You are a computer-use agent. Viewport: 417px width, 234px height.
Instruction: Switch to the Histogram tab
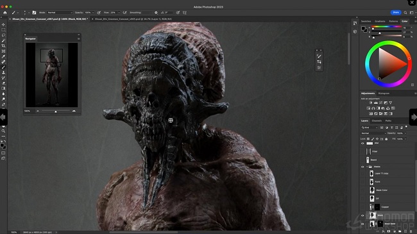(384, 94)
